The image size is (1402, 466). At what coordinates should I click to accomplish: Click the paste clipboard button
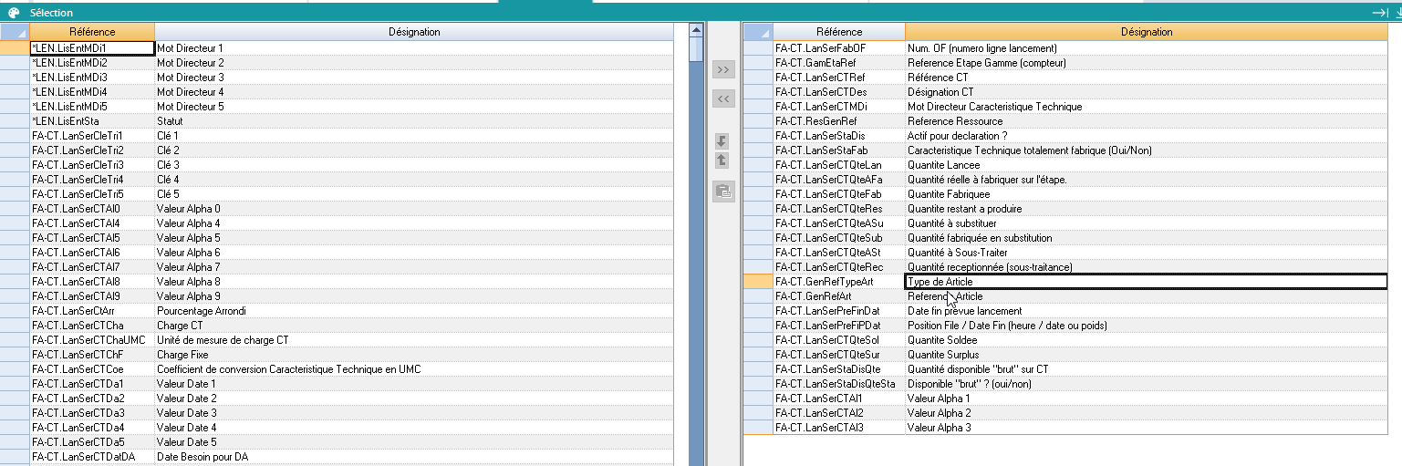(x=723, y=192)
